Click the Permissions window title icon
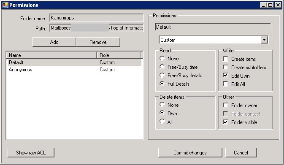The width and height of the screenshot is (284, 165). point(5,5)
